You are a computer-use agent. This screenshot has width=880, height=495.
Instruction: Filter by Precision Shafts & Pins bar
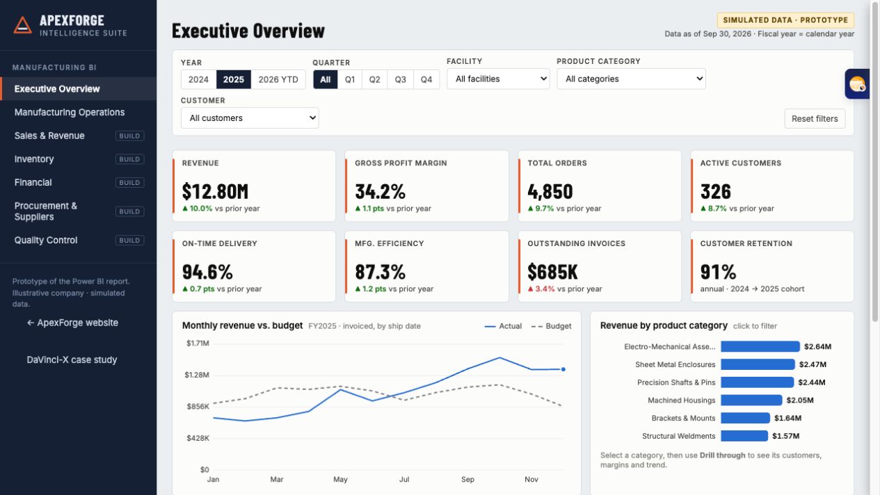point(757,382)
